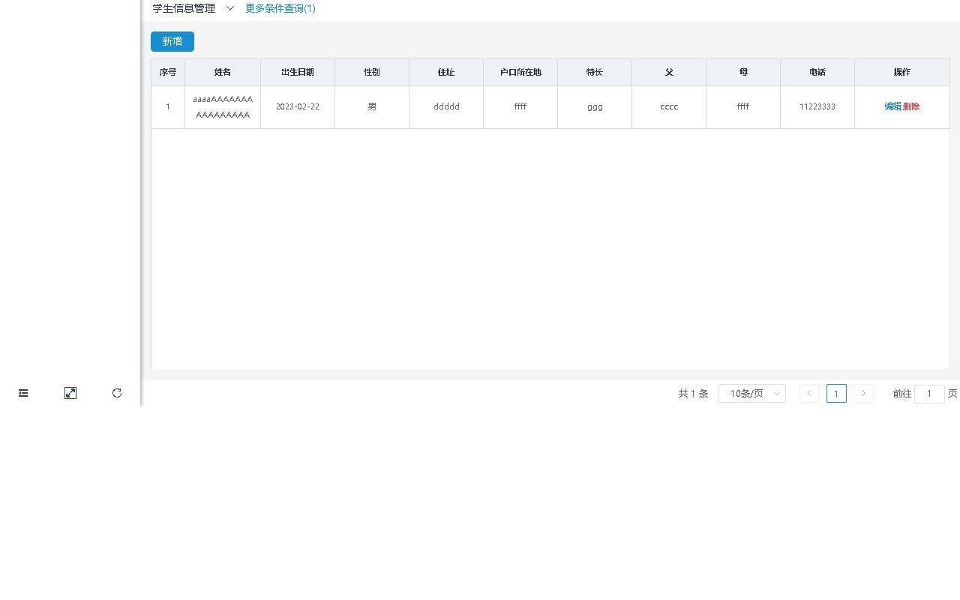Click the refresh icon
This screenshot has width=960, height=600.
click(117, 393)
